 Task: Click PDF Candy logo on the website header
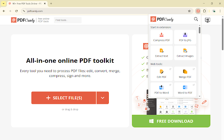23,20
